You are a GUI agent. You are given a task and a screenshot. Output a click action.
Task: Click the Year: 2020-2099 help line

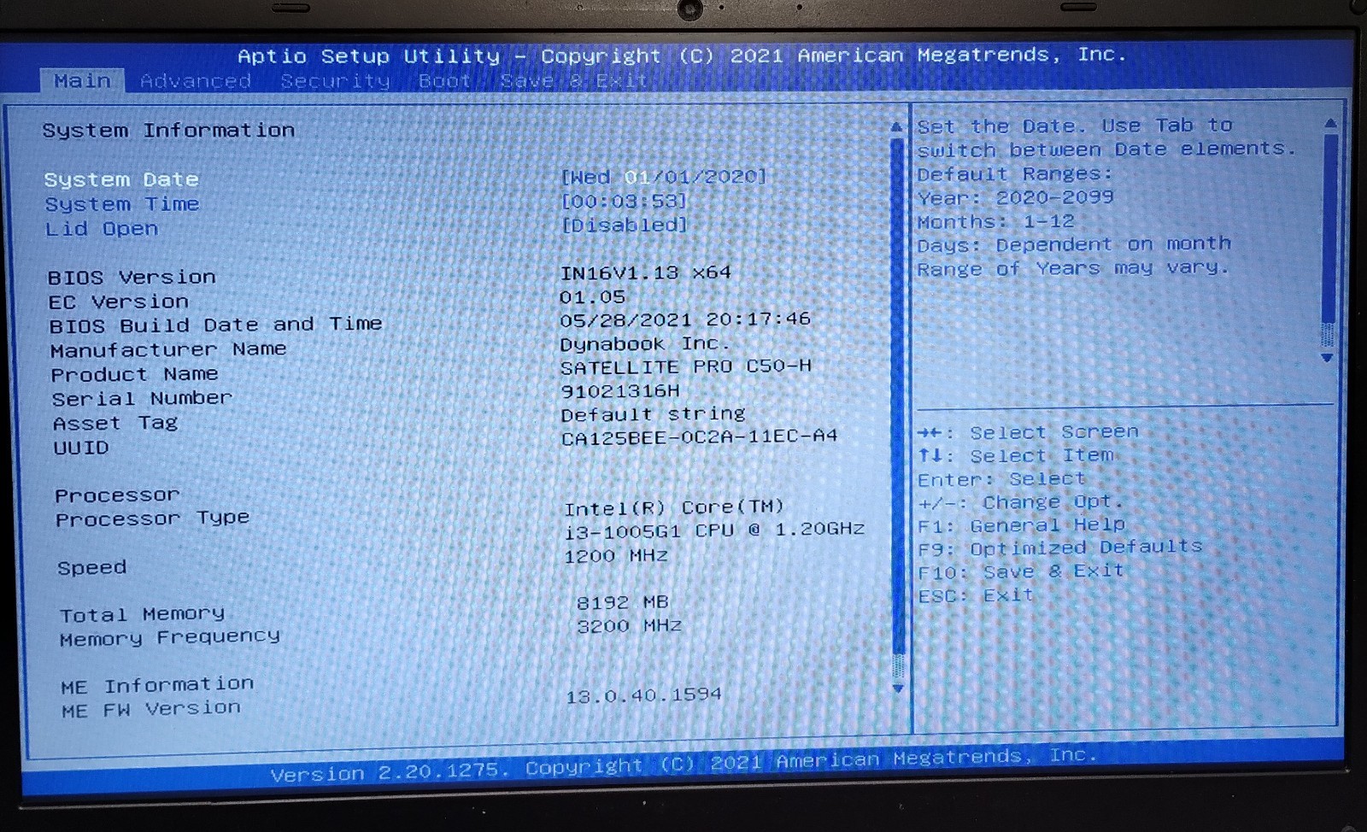click(x=1016, y=198)
